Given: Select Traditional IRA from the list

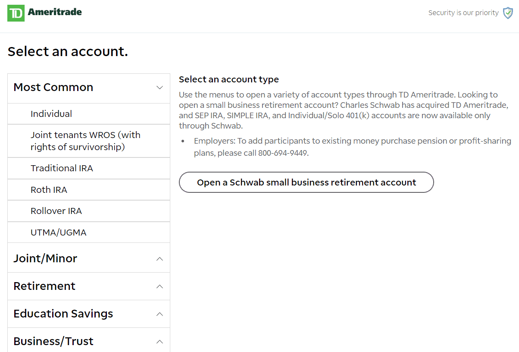Looking at the screenshot, I should pos(62,168).
